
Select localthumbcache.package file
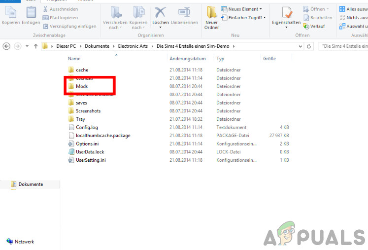[103, 136]
